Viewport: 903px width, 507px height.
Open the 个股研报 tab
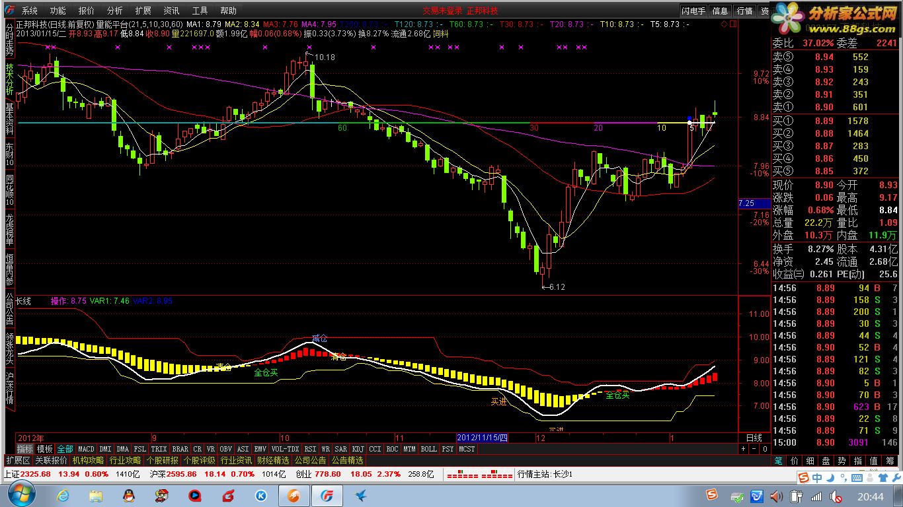tap(162, 460)
